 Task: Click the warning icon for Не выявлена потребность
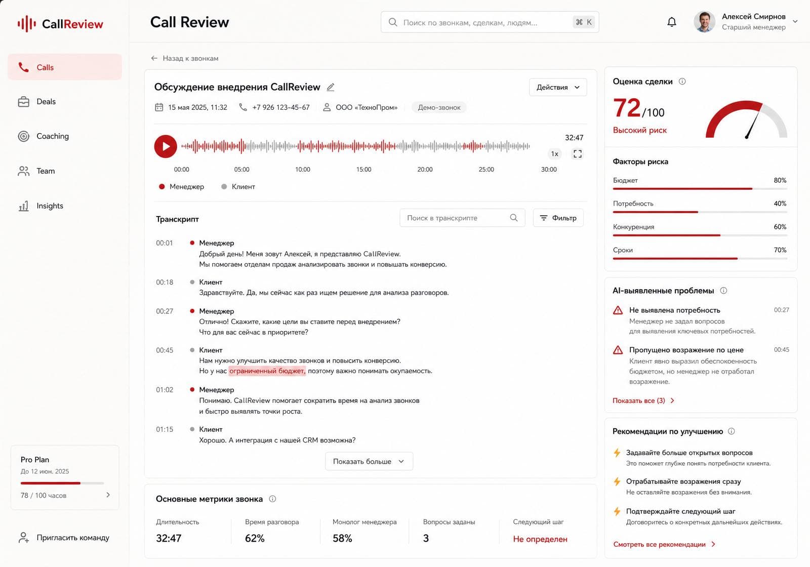(618, 310)
